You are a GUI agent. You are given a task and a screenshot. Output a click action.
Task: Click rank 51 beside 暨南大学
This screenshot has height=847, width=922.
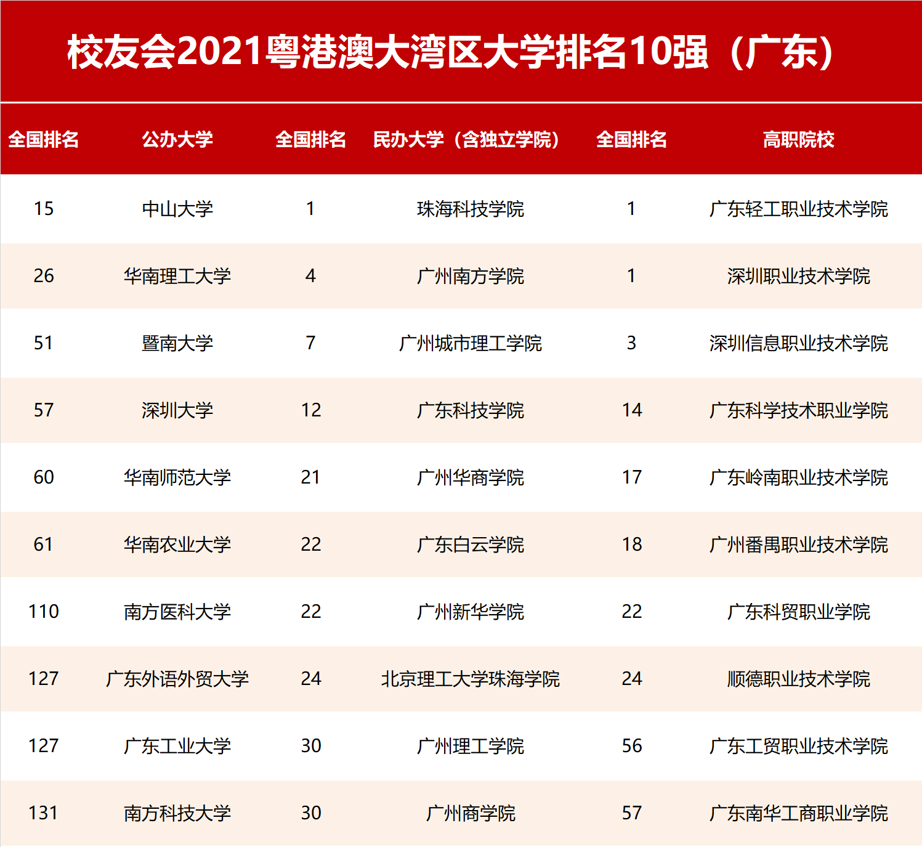click(x=44, y=343)
